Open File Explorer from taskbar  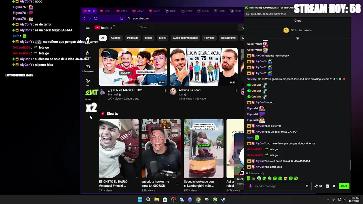[x=157, y=200]
